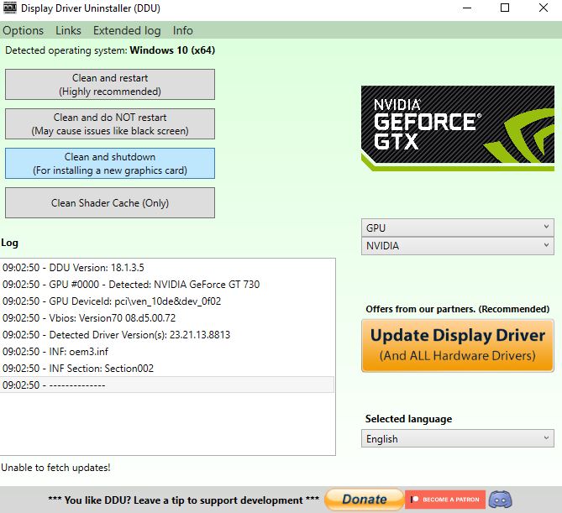Open the English language dropdown

(457, 438)
